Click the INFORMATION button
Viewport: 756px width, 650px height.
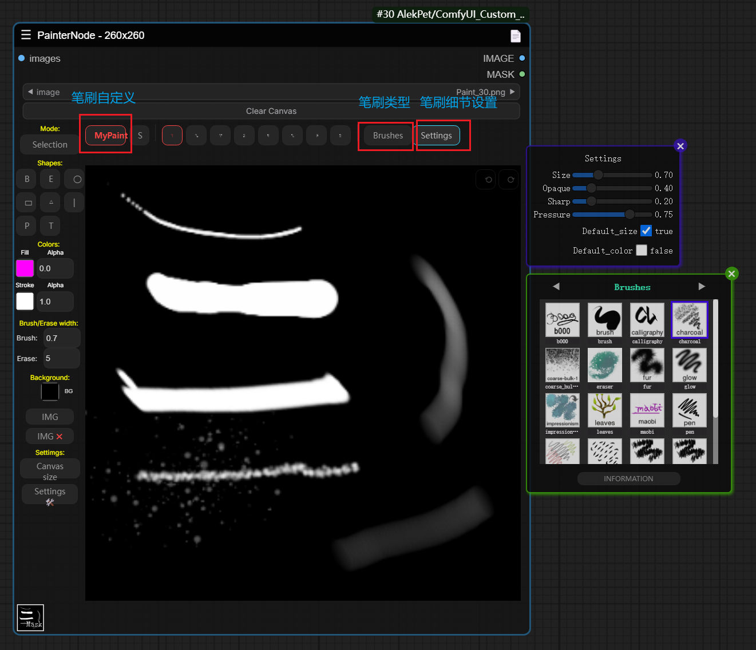point(628,478)
